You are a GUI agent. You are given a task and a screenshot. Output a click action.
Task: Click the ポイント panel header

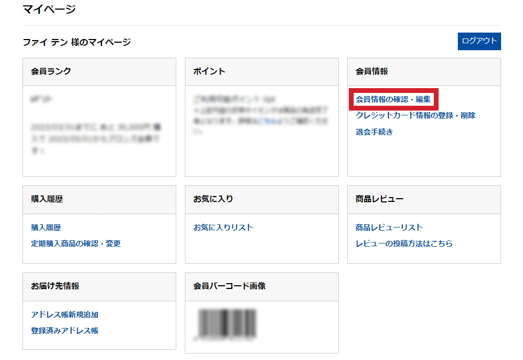[209, 72]
